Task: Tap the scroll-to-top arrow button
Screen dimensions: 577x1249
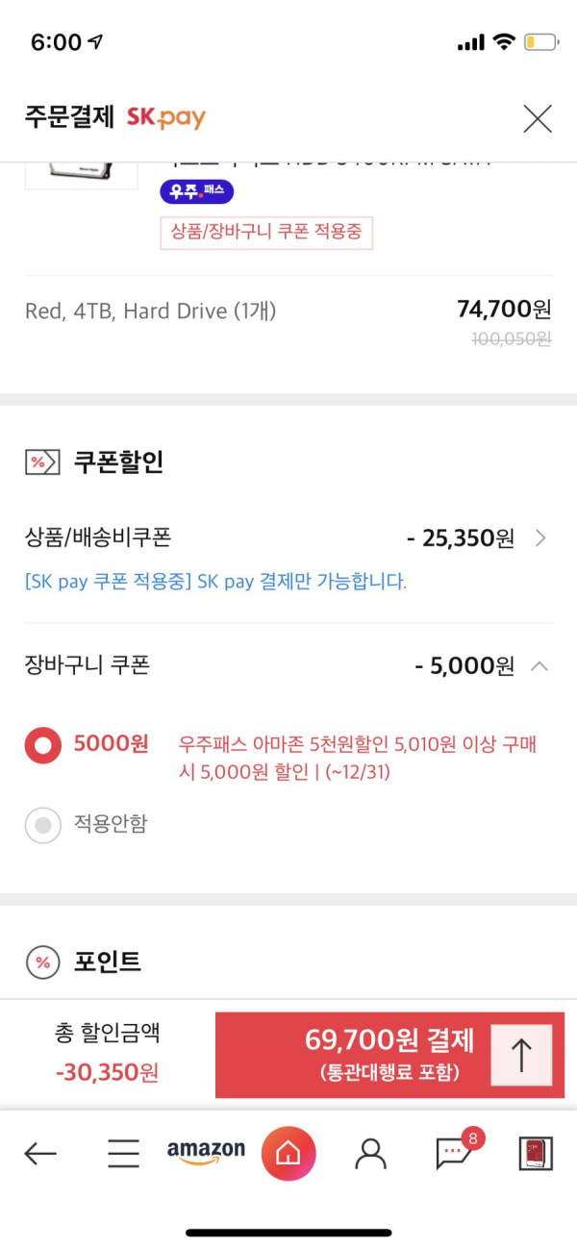Action: tap(521, 1055)
